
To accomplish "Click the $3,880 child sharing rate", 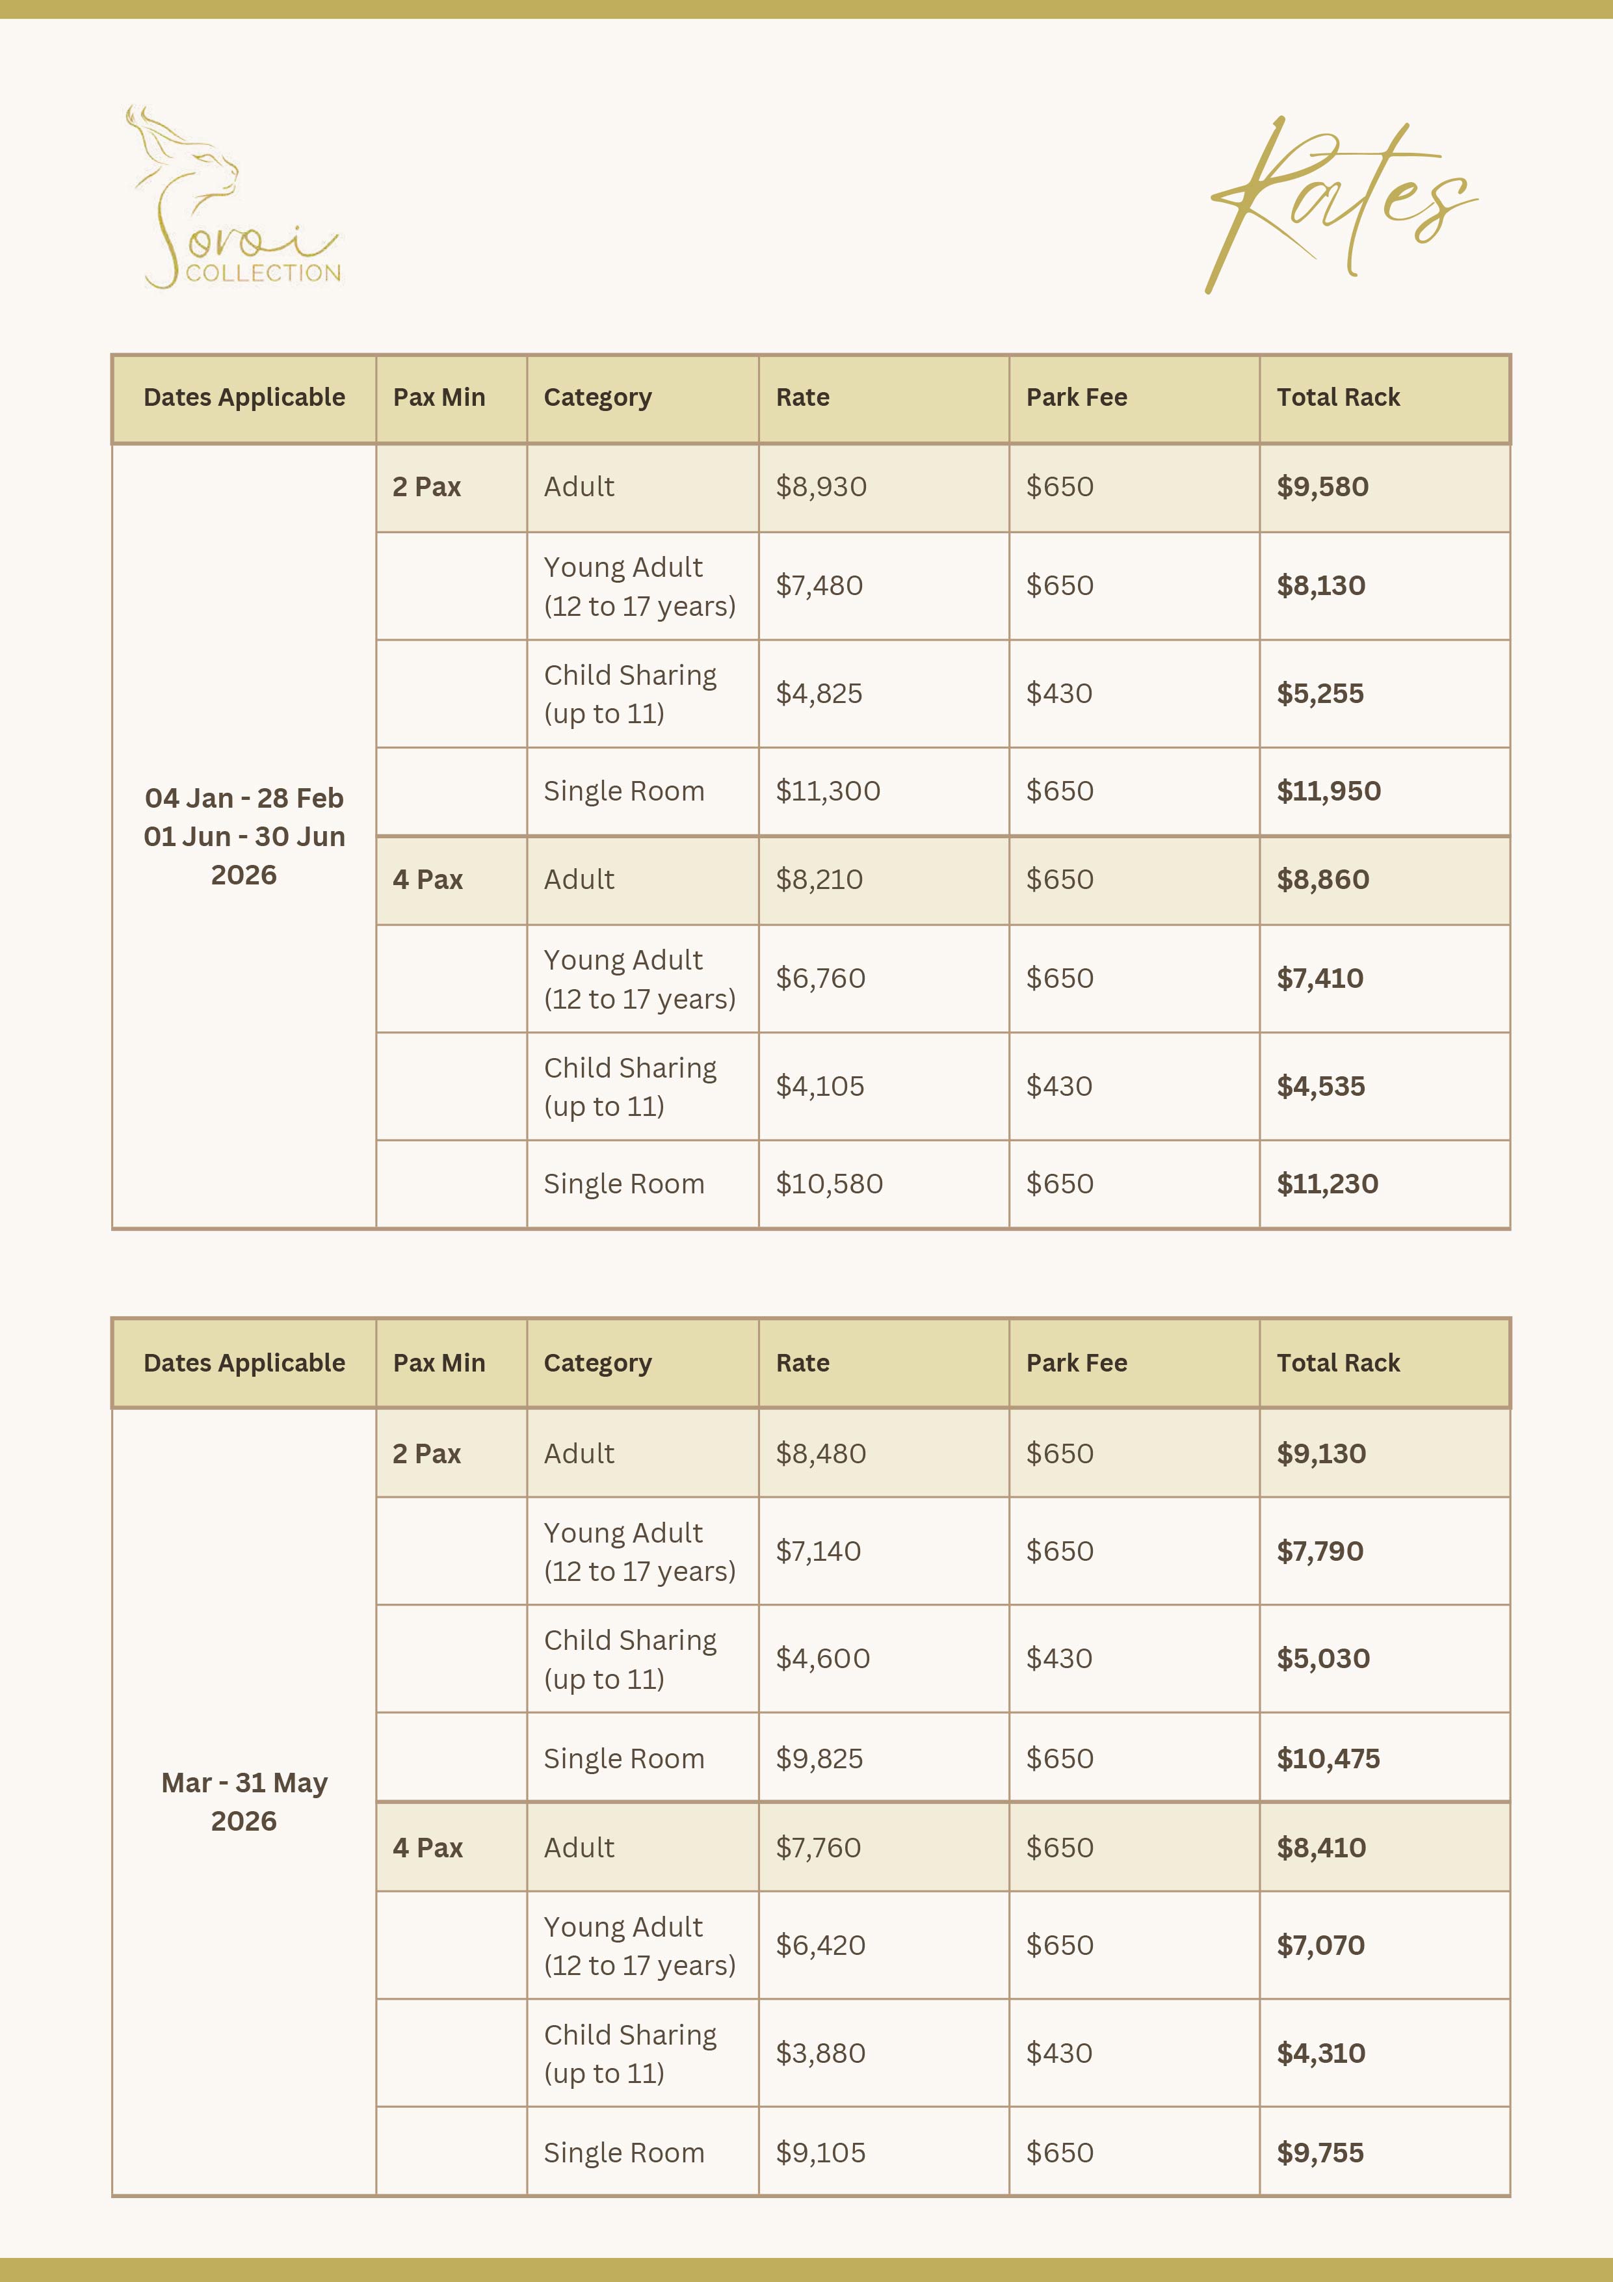I will click(820, 2053).
